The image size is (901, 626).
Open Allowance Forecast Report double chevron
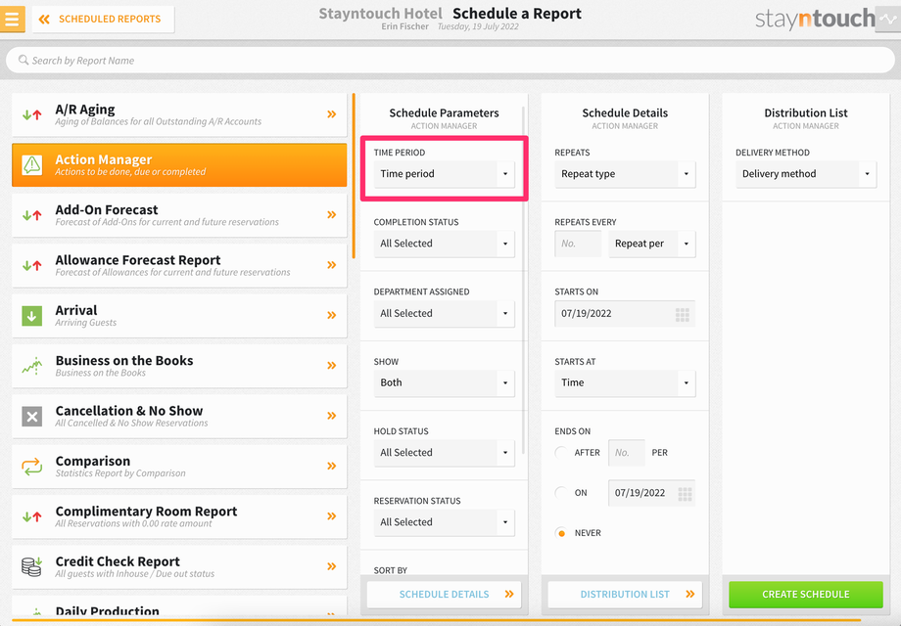pyautogui.click(x=332, y=265)
